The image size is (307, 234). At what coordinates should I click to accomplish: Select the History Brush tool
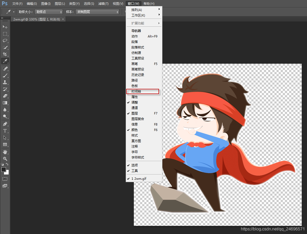point(5,89)
